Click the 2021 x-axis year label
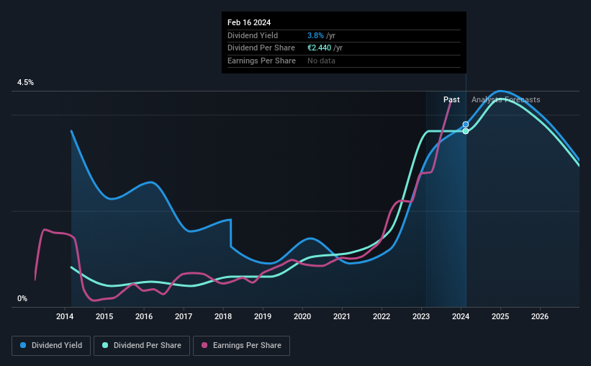The height and width of the screenshot is (366, 591). click(342, 316)
